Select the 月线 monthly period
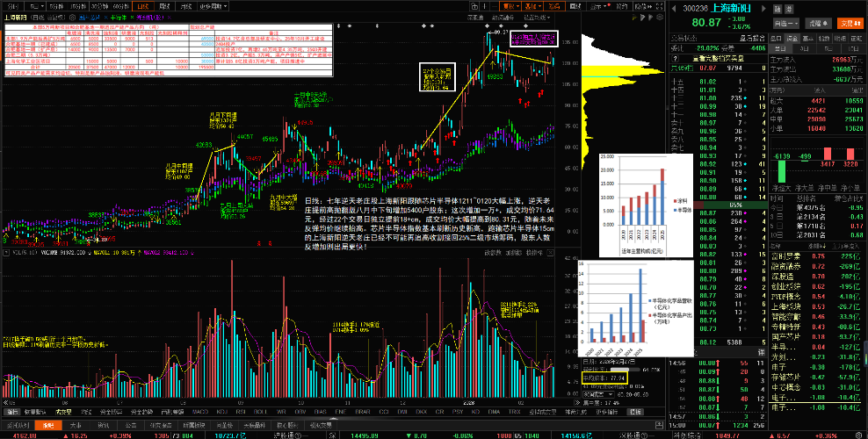The image size is (868, 439). 186,7
